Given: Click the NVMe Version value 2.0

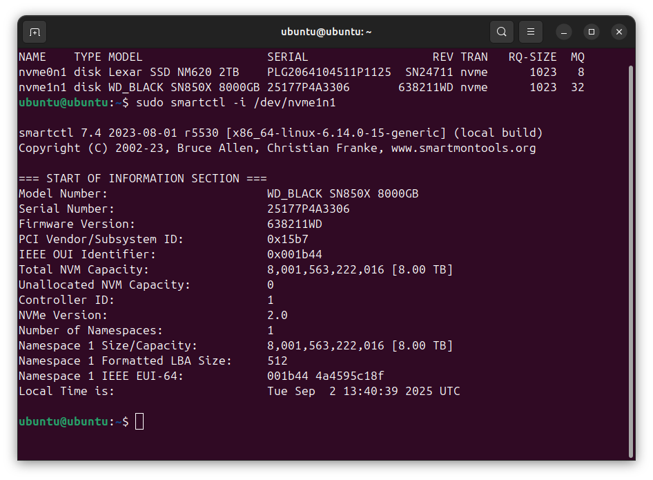Looking at the screenshot, I should (x=277, y=315).
